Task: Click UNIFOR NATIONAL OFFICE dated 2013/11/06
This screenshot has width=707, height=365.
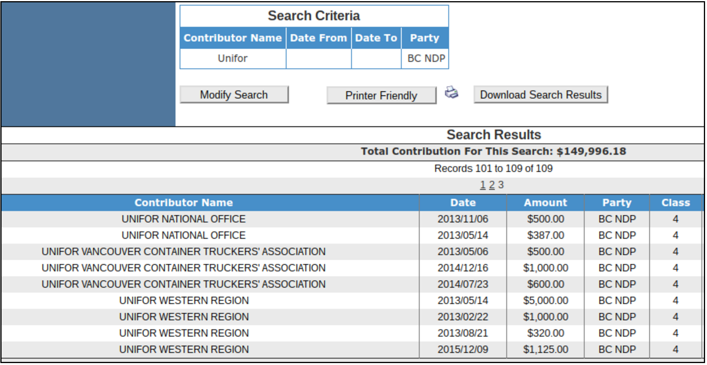Action: pyautogui.click(x=184, y=219)
